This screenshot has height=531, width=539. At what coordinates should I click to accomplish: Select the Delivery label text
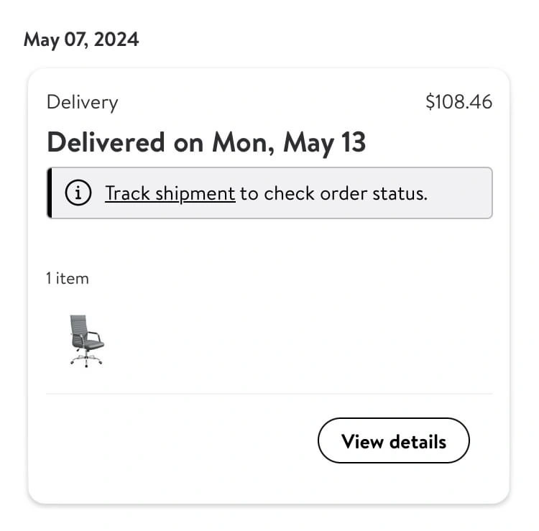pyautogui.click(x=83, y=103)
